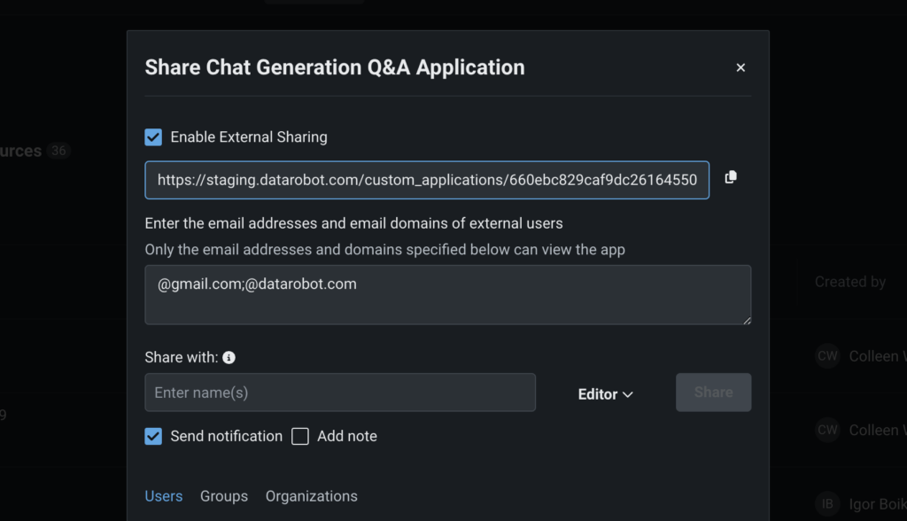Switch to the Organizations tab
This screenshot has width=907, height=521.
tap(311, 495)
